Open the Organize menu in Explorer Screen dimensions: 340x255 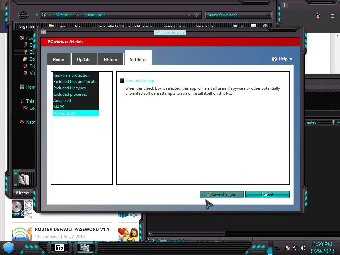(29, 26)
